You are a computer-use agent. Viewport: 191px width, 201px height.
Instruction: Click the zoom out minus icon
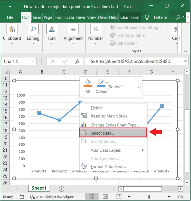click(129, 197)
